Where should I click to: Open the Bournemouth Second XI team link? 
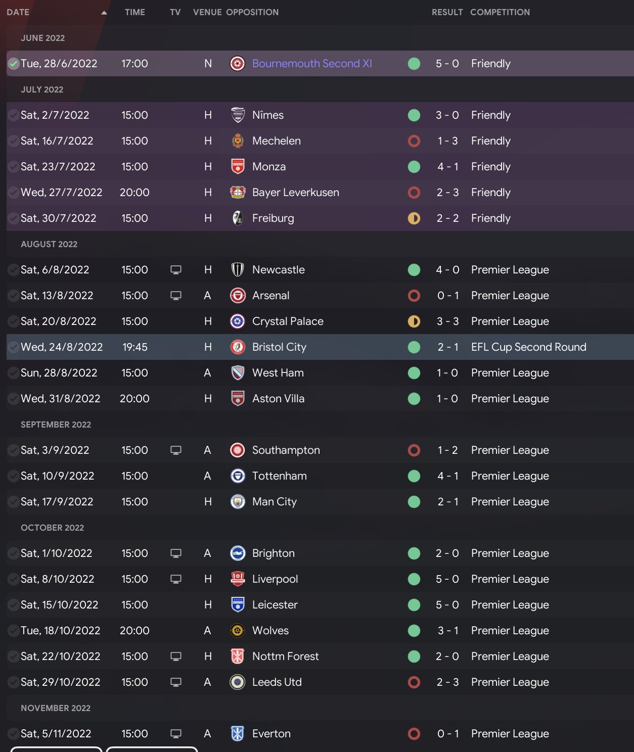[312, 64]
